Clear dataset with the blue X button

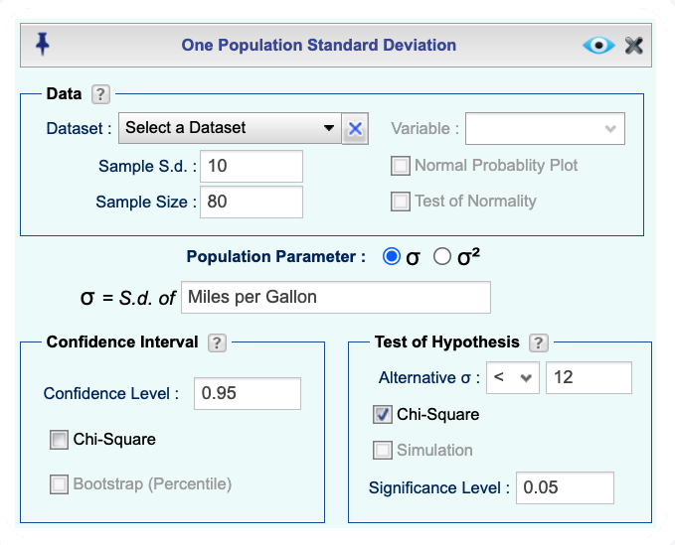pos(355,128)
